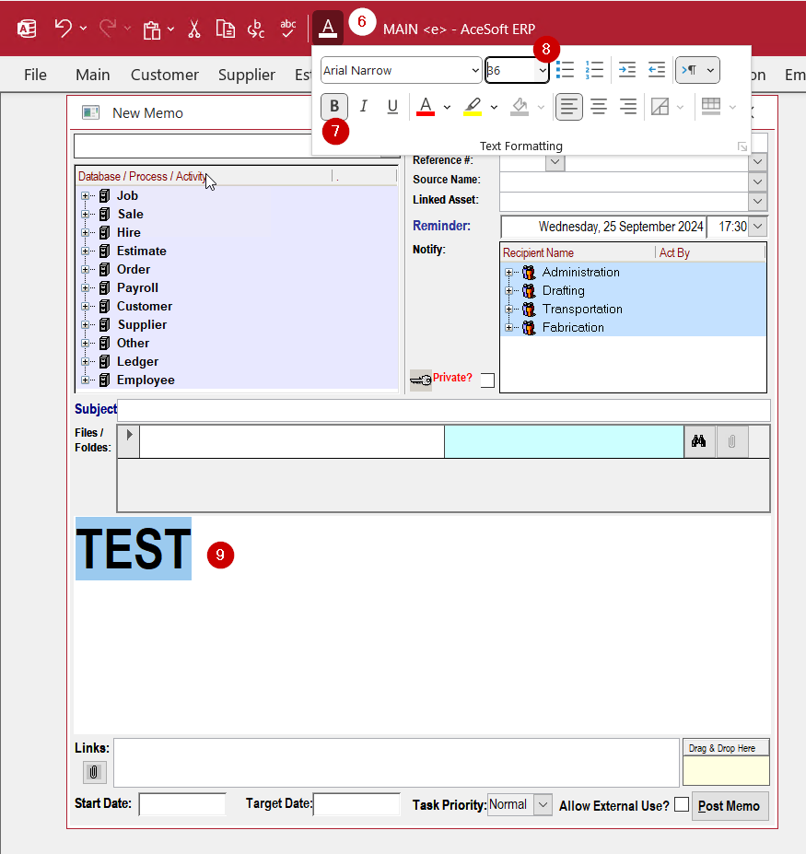Open the font color dropdown arrow
806x854 pixels.
click(447, 107)
